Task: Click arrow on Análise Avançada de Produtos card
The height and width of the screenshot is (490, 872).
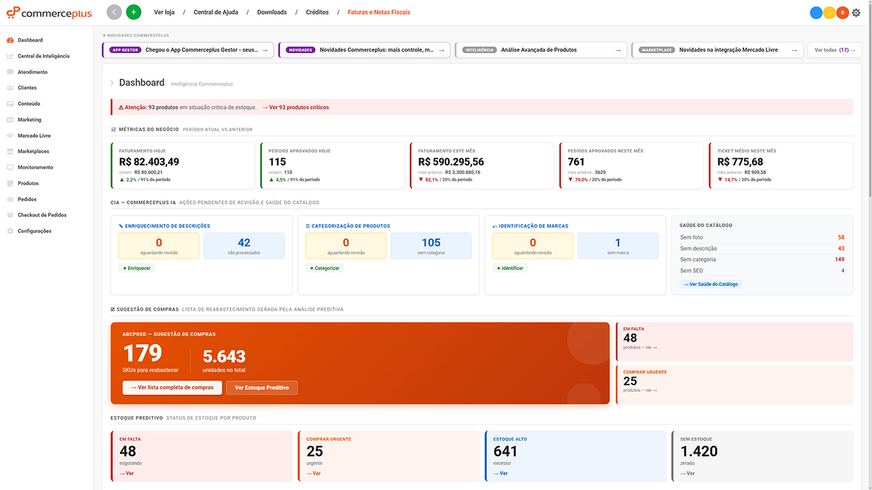Action: (618, 50)
